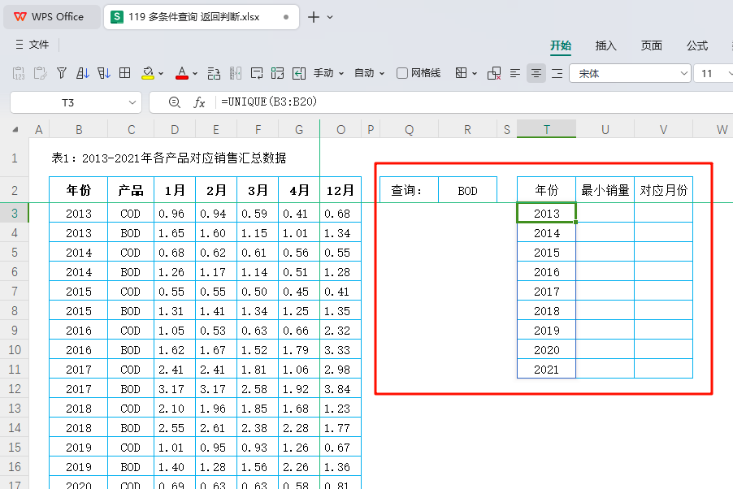733x489 pixels.
Task: Click the wrap text icon
Action: coord(257,73)
